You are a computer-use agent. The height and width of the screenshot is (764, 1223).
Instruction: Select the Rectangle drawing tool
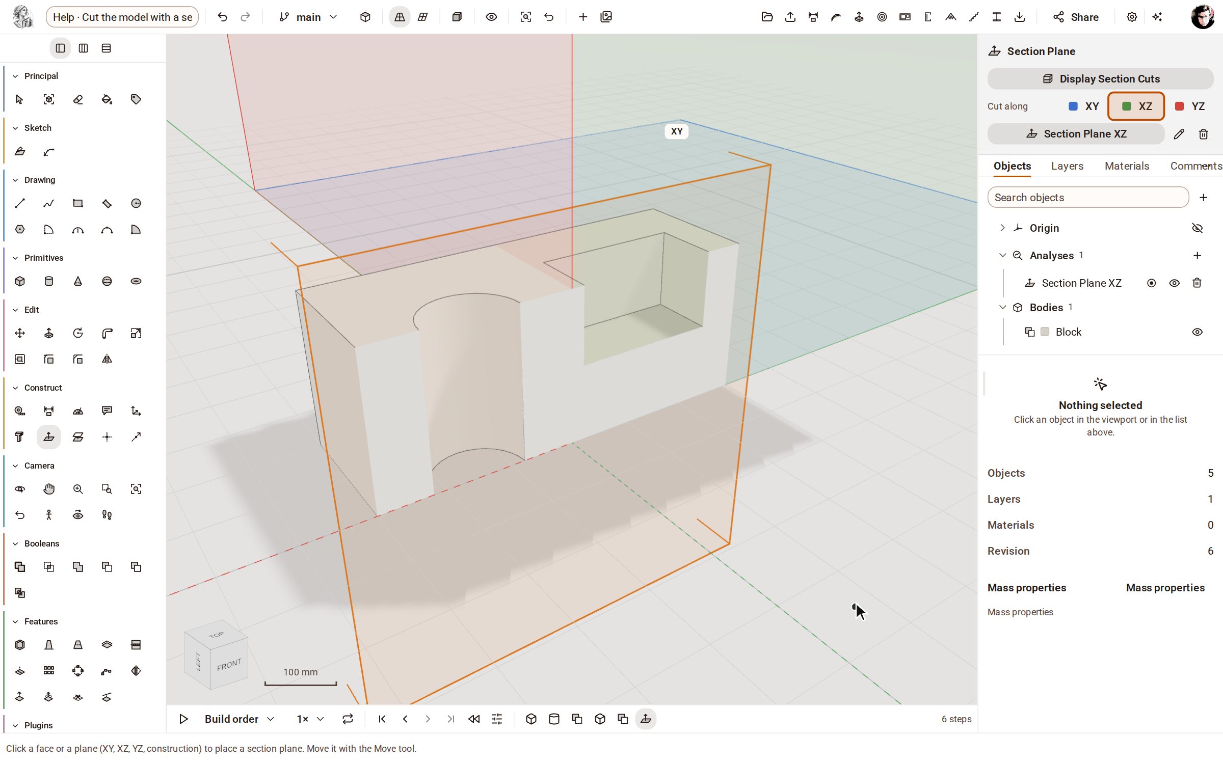pos(78,203)
